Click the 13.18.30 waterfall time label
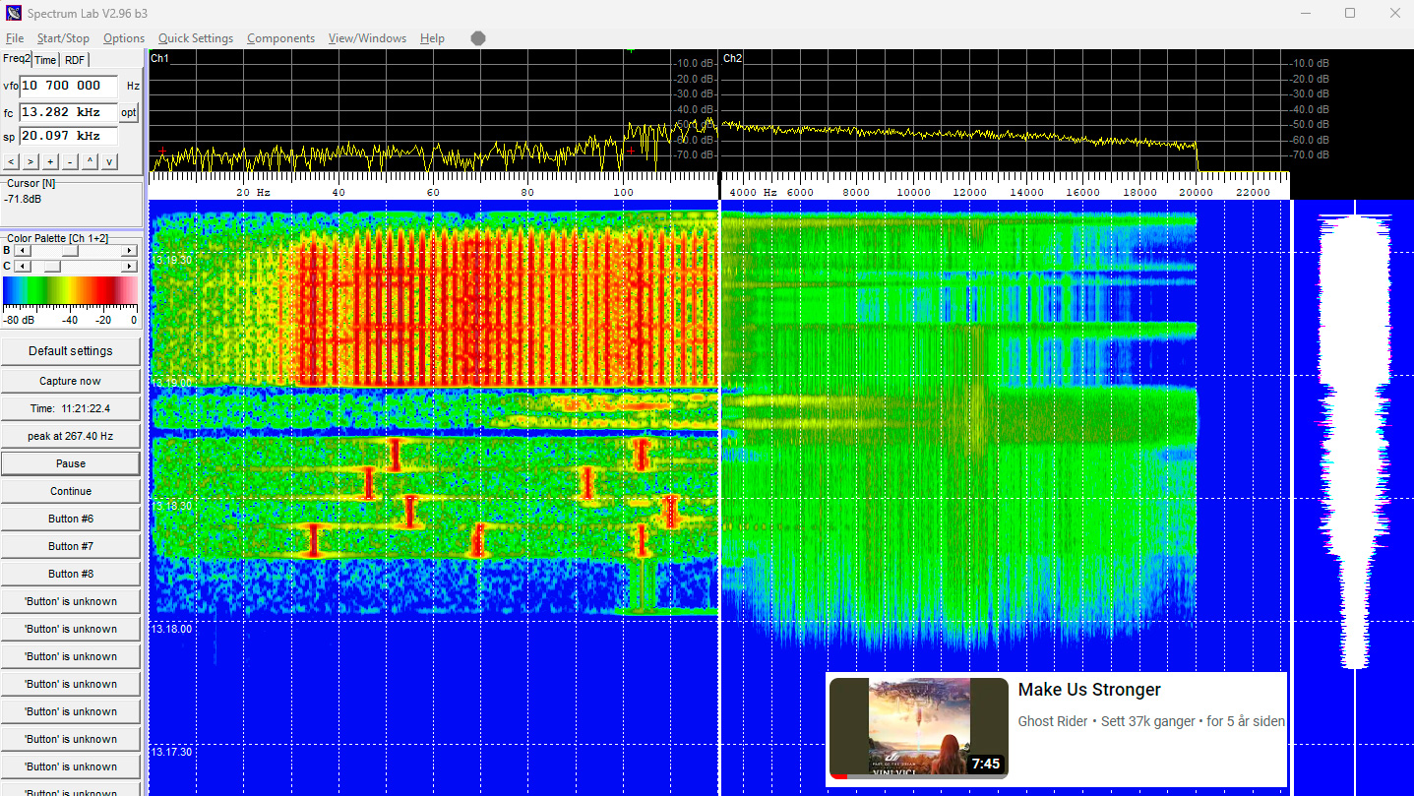Image resolution: width=1414 pixels, height=796 pixels. (170, 505)
